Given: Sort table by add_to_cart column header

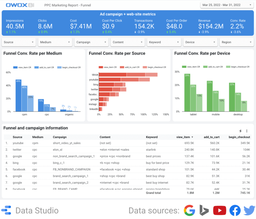Looking at the screenshot, I should coord(211,137).
